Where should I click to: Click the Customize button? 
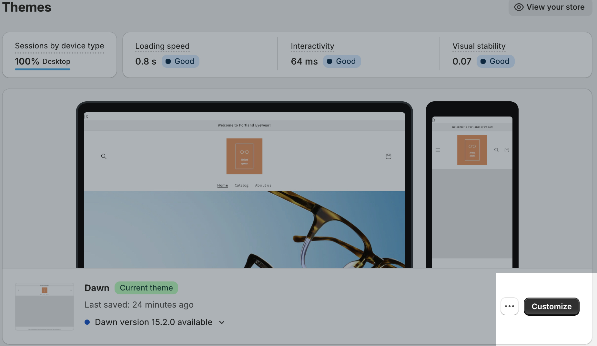click(x=551, y=306)
